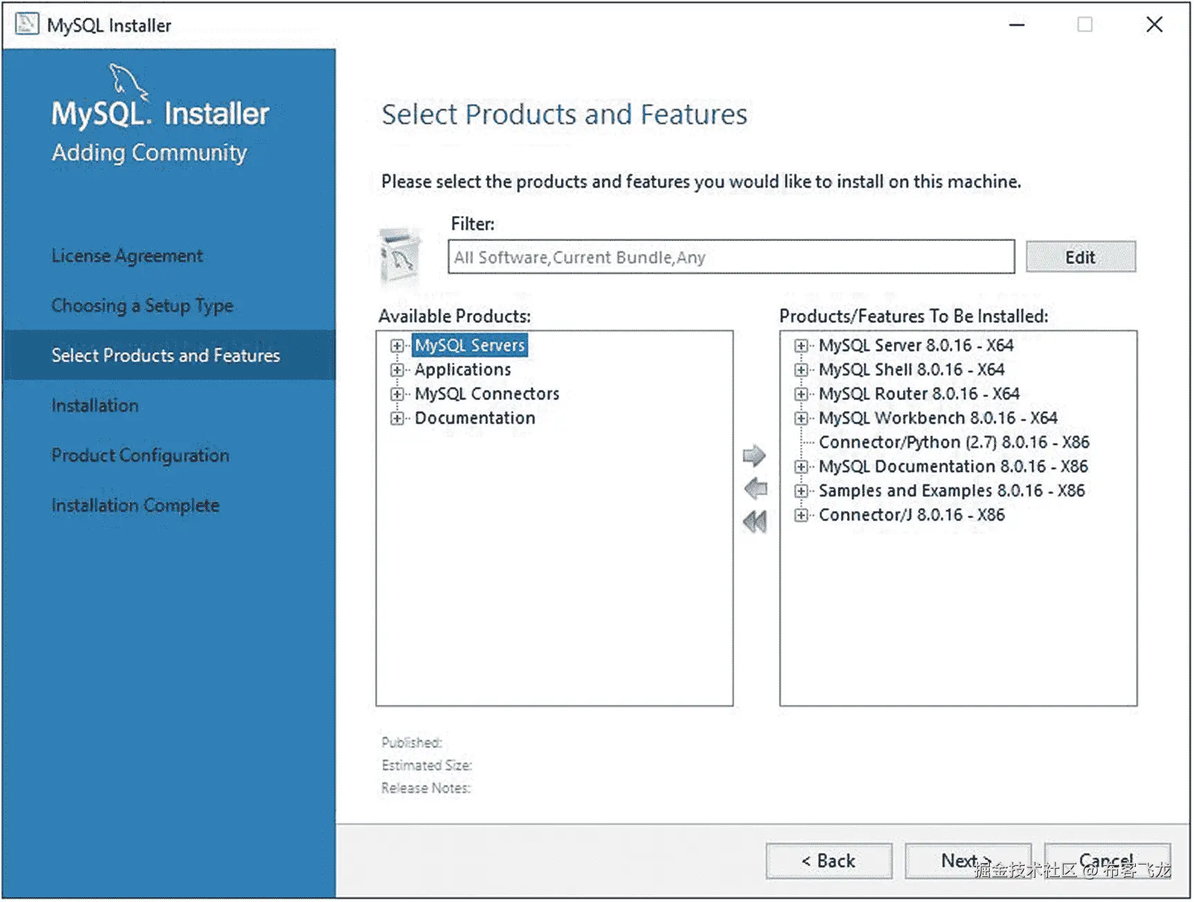Expand the MySQL Servers node

(397, 345)
